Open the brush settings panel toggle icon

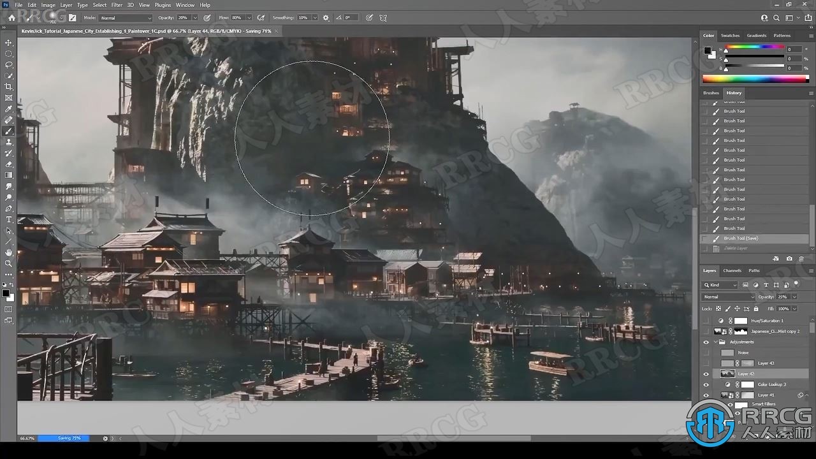(x=72, y=18)
